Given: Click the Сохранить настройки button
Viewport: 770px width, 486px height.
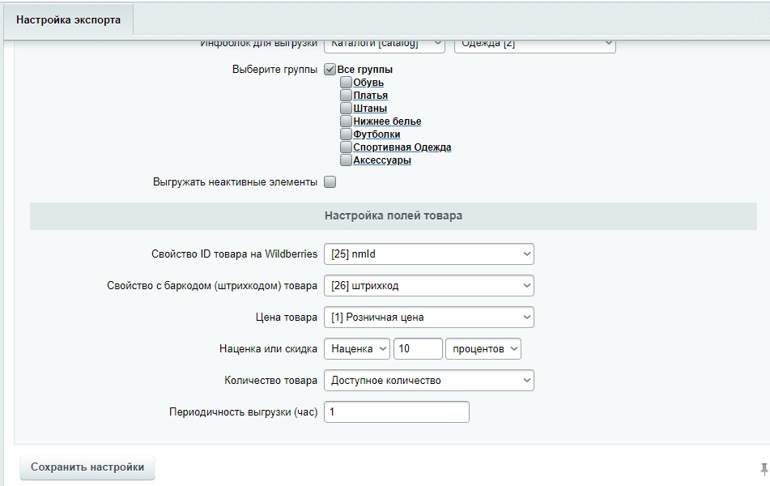Looking at the screenshot, I should click(x=86, y=467).
